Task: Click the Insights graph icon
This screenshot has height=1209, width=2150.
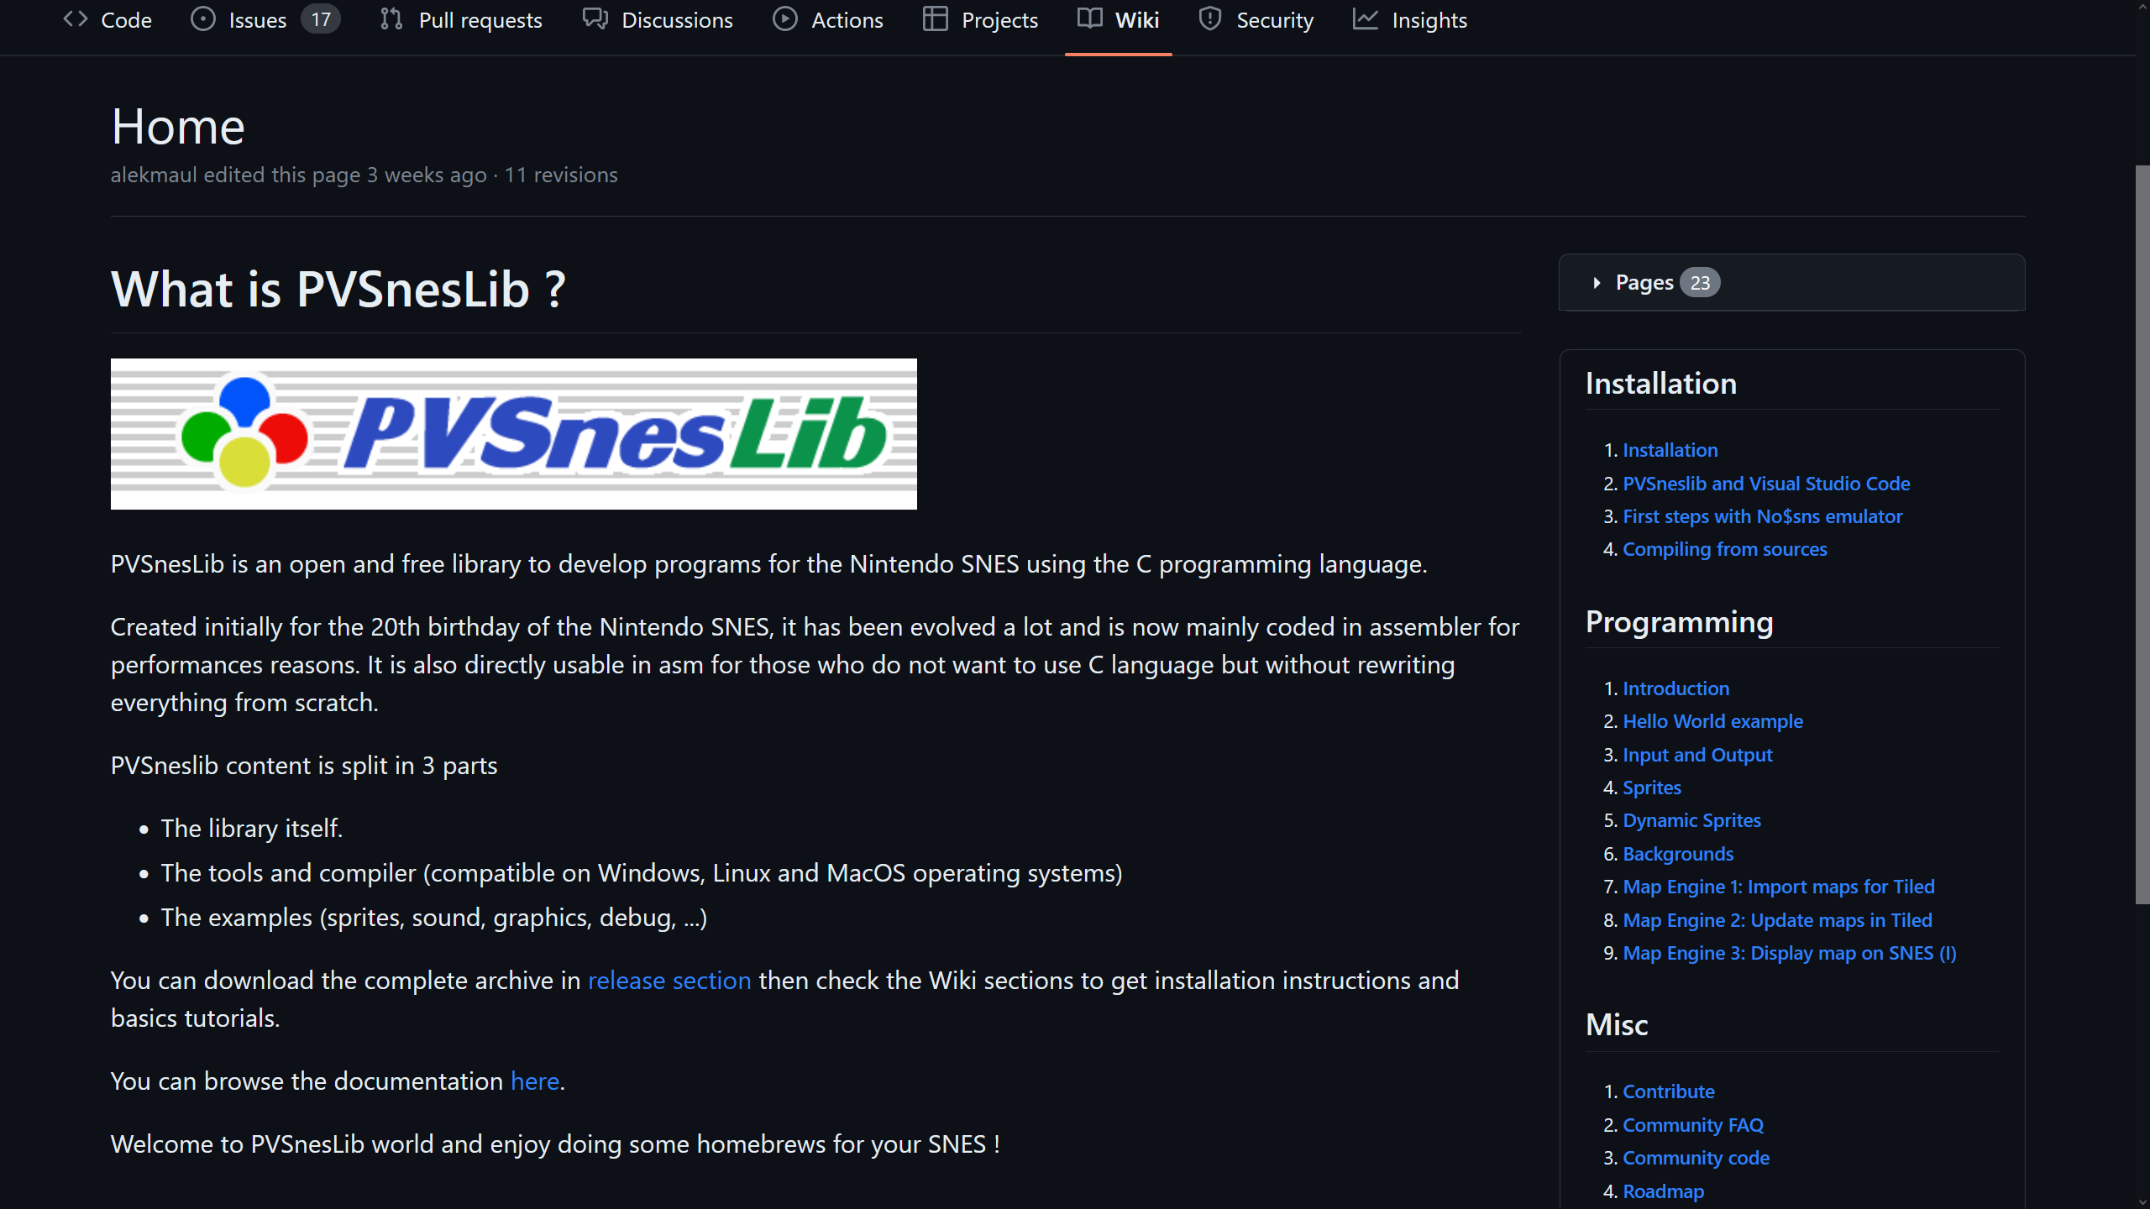Action: pos(1366,19)
